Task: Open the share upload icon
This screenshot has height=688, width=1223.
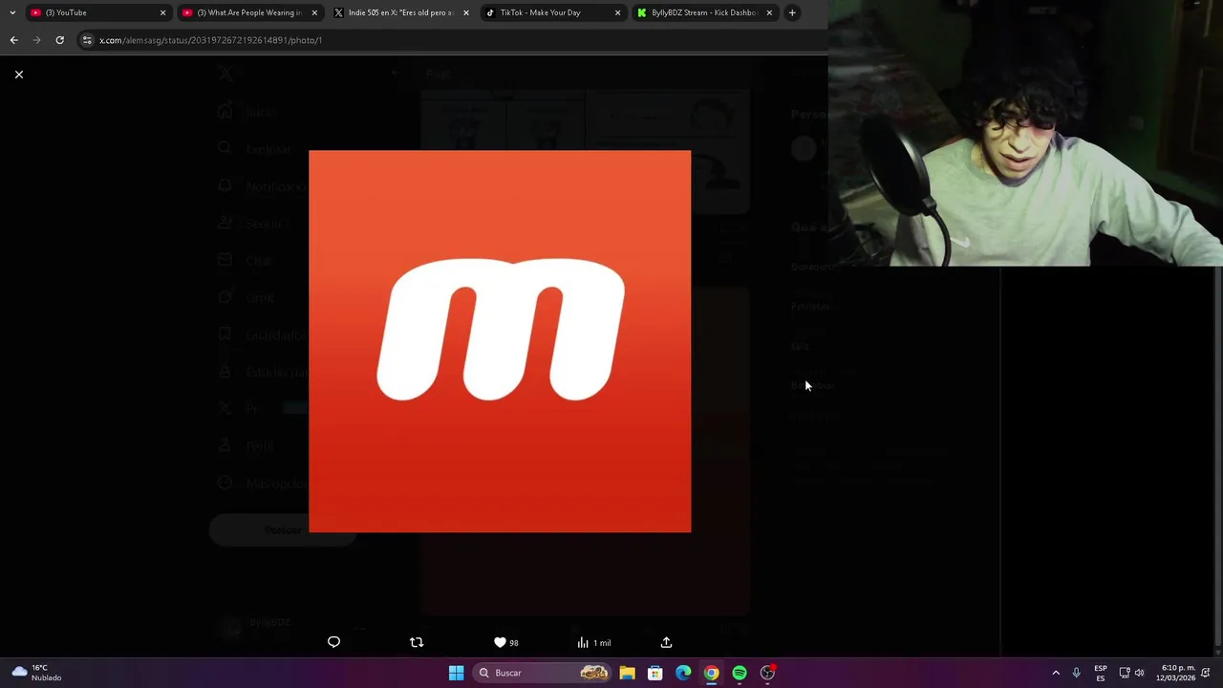Action: (666, 642)
